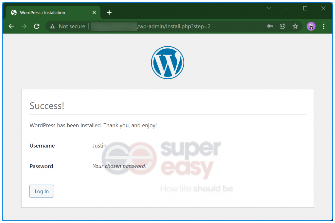
Task: Open a new browser tab
Action: coord(109,13)
